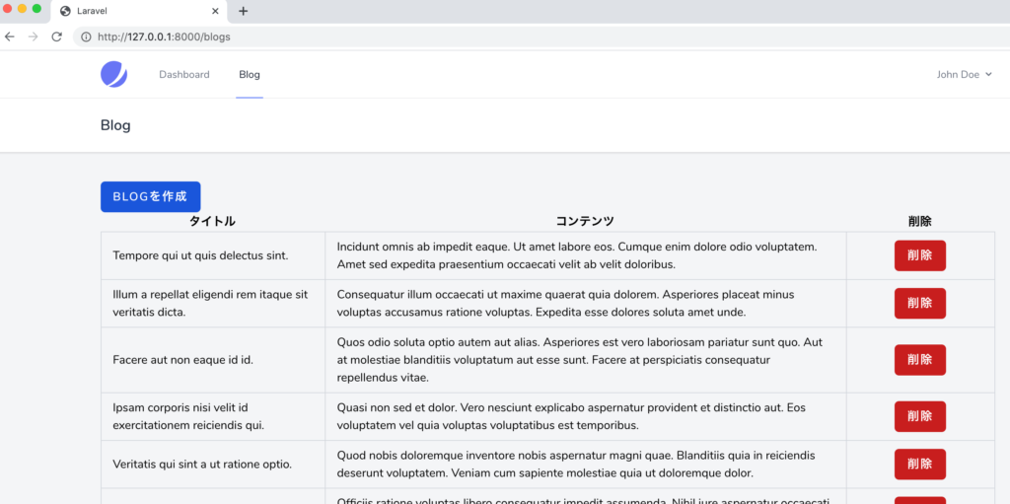Delete the 'Tempore qui ut quis' post
Viewport: 1010px width, 504px height.
(x=920, y=255)
